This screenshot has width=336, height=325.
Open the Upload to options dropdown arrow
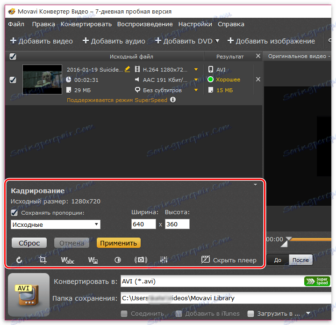[x=308, y=313]
